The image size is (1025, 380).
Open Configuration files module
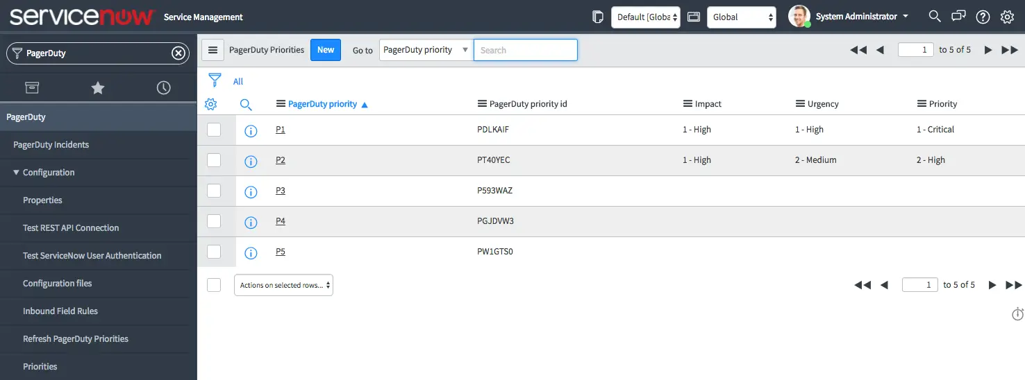coord(58,284)
